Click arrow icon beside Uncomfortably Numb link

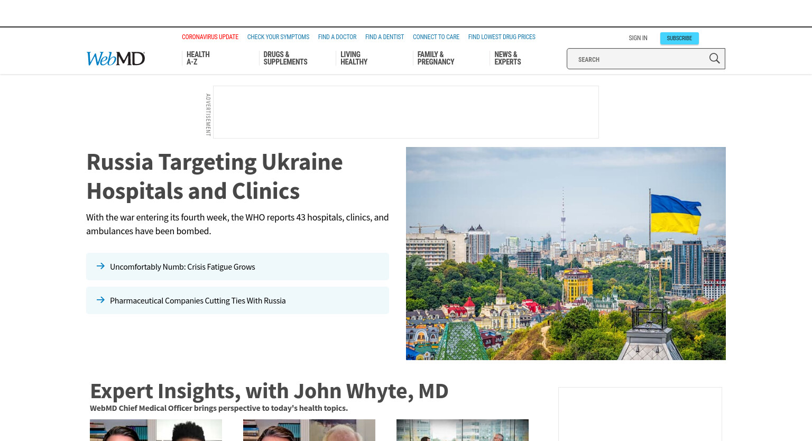pyautogui.click(x=100, y=266)
